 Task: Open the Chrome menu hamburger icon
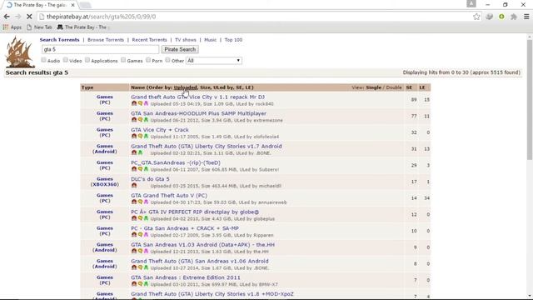pos(526,17)
